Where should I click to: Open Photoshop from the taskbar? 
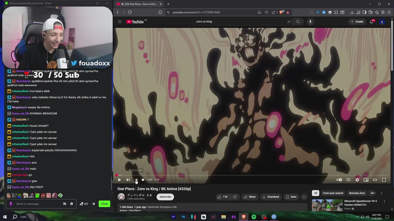click(x=183, y=217)
